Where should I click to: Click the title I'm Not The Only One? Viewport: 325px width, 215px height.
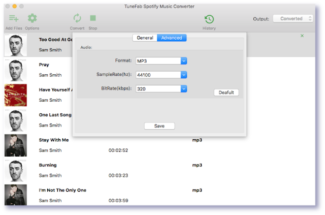[x=62, y=190]
